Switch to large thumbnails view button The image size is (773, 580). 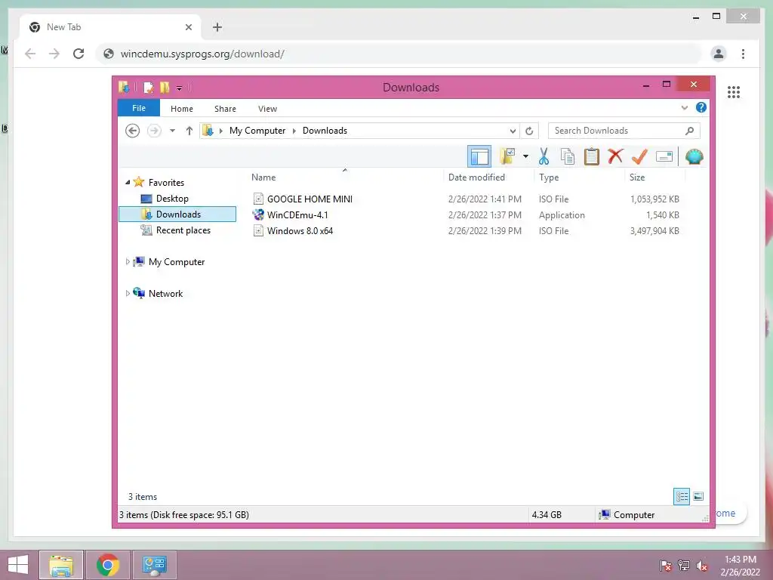pyautogui.click(x=698, y=497)
